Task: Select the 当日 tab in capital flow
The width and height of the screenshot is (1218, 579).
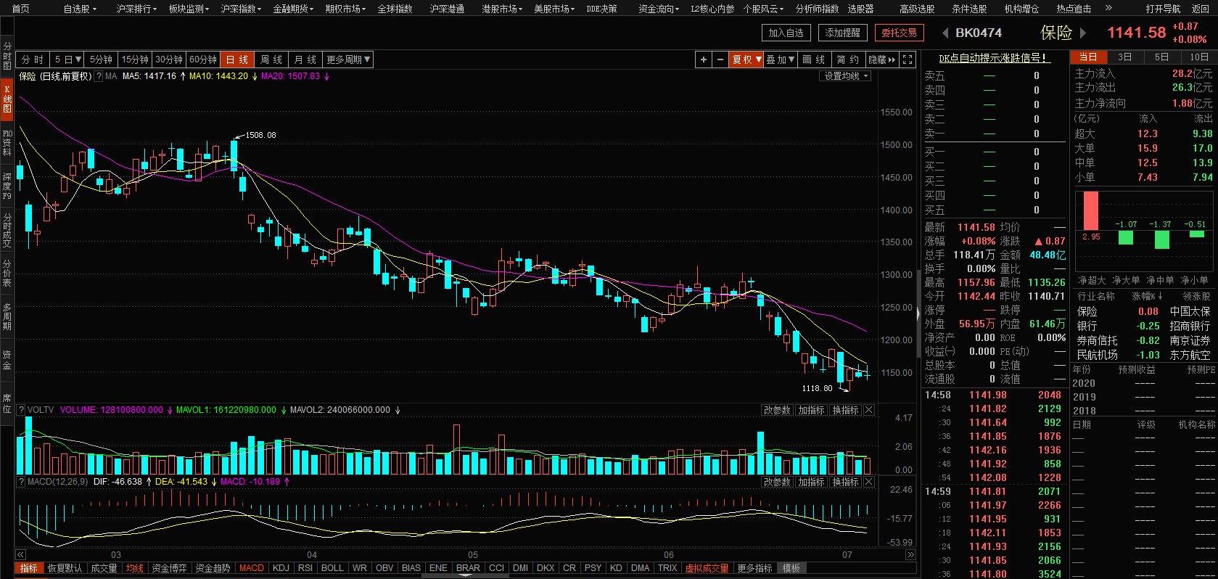Action: tap(1088, 57)
